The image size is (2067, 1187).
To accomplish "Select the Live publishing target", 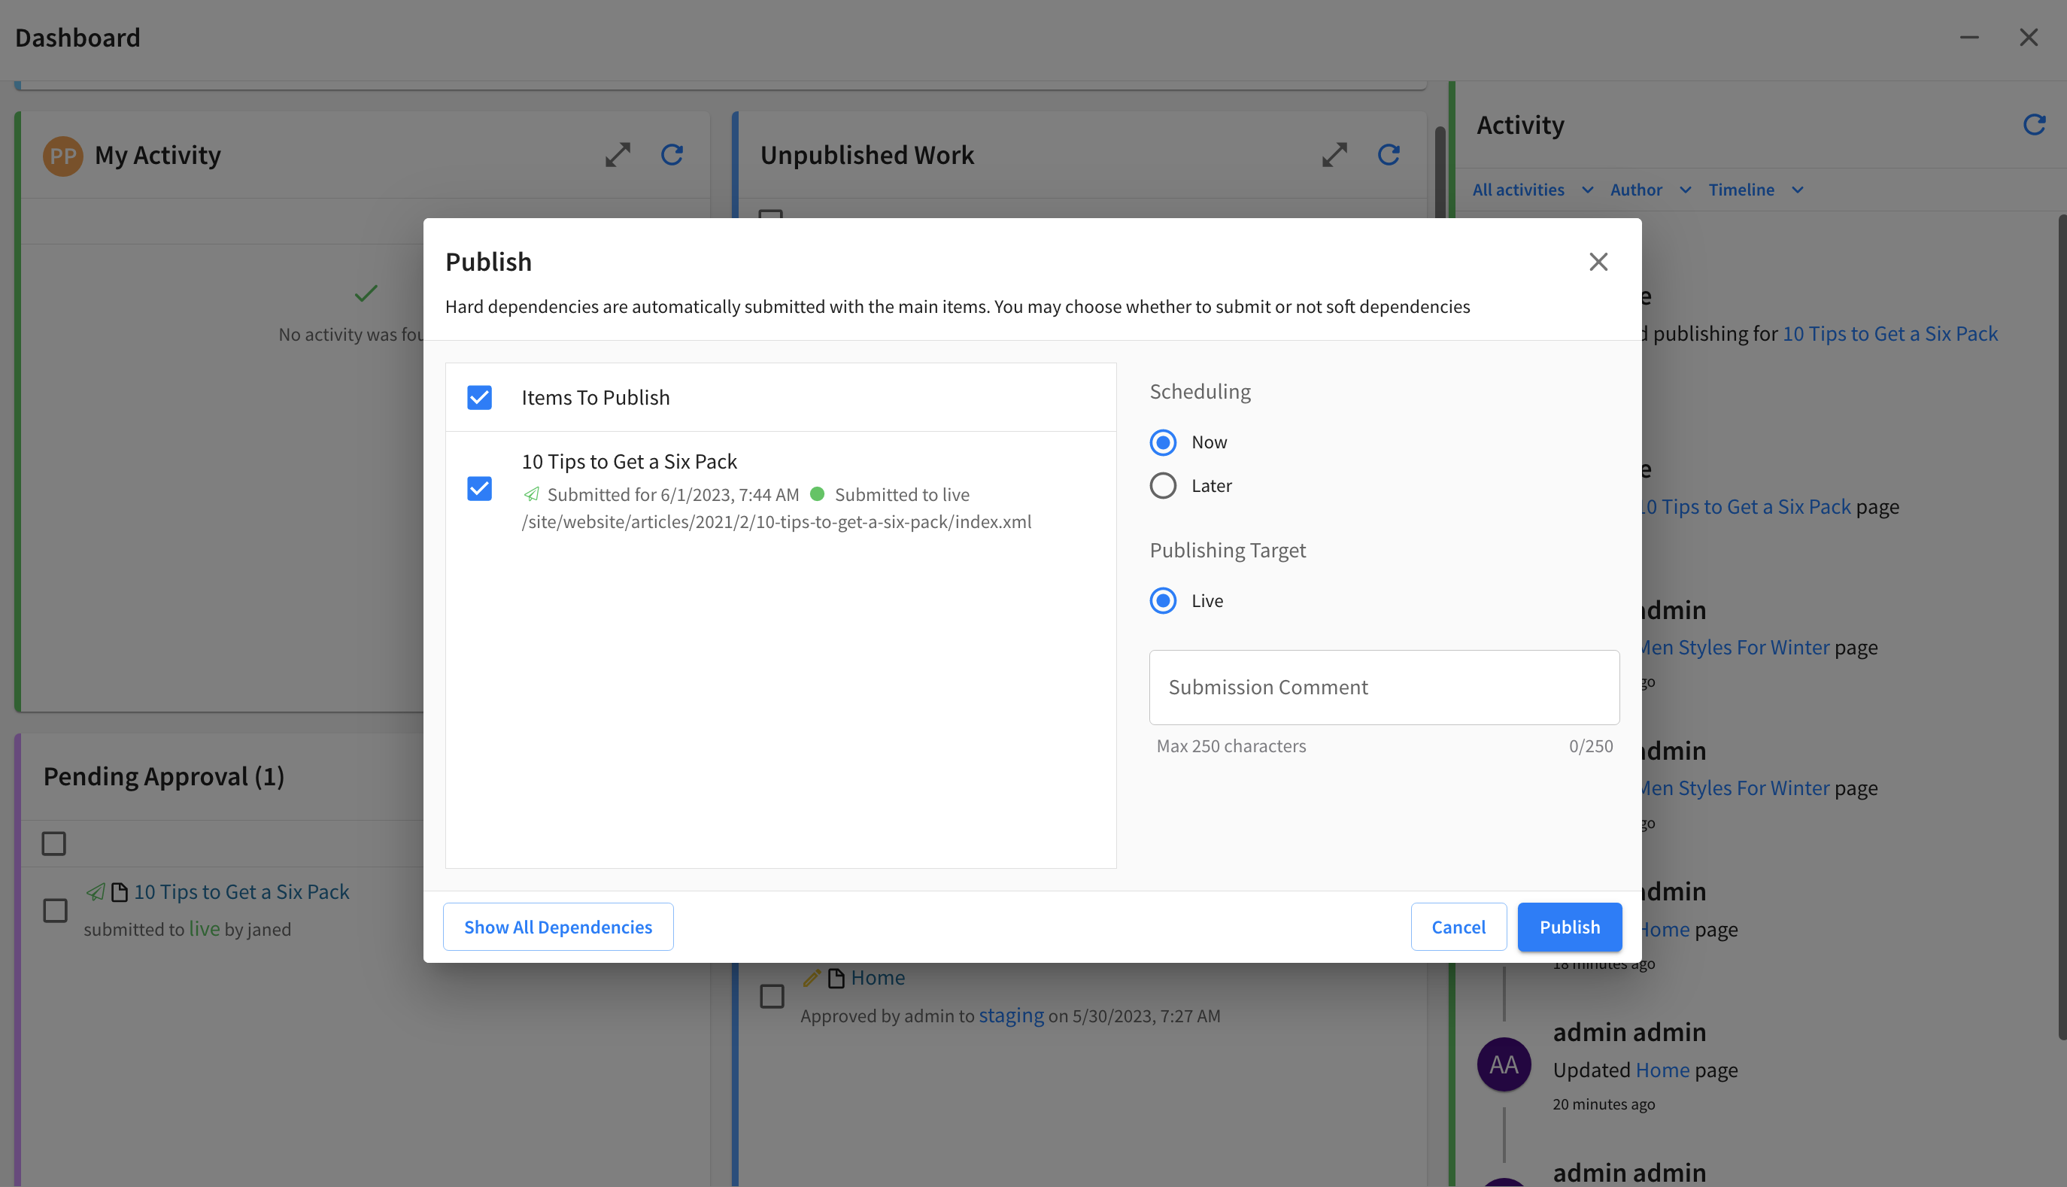I will click(1163, 600).
